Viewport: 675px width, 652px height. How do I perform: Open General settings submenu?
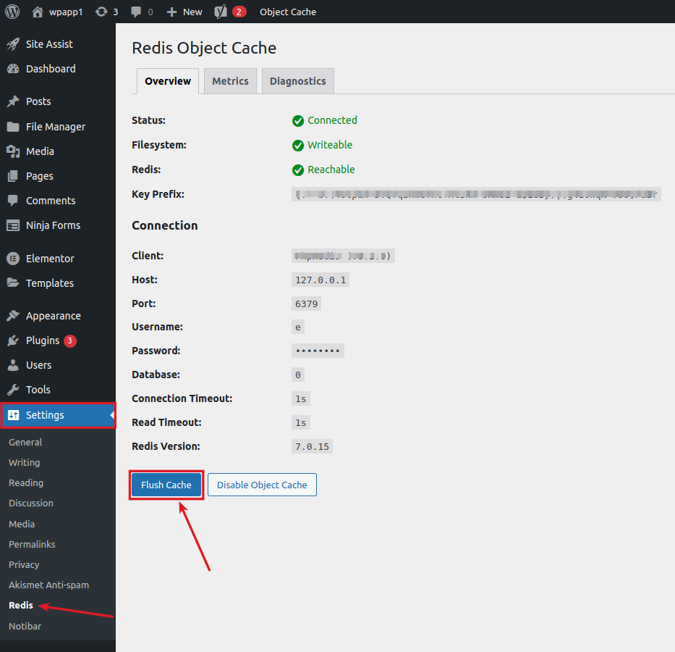coord(25,442)
